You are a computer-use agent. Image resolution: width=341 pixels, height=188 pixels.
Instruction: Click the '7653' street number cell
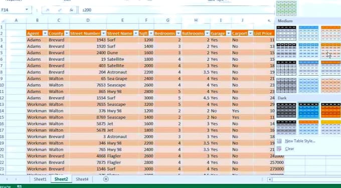(x=88, y=85)
